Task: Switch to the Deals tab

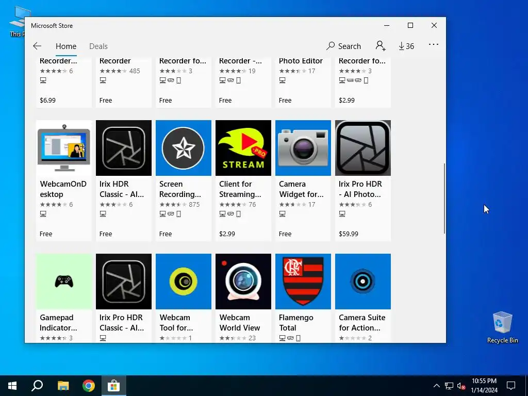Action: tap(98, 46)
